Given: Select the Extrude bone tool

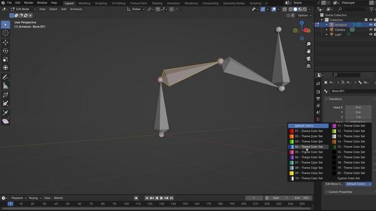Looking at the screenshot, I should click(x=5, y=113).
